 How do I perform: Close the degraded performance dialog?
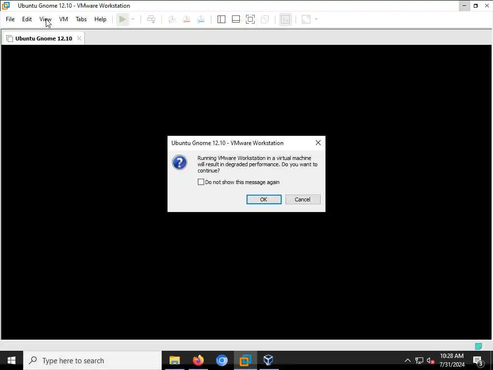318,143
